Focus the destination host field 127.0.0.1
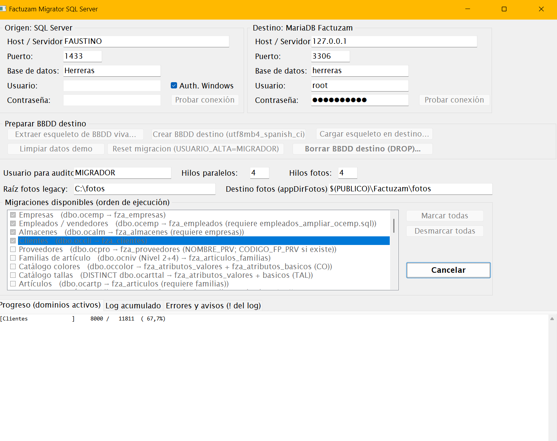The height and width of the screenshot is (441, 557). (394, 41)
